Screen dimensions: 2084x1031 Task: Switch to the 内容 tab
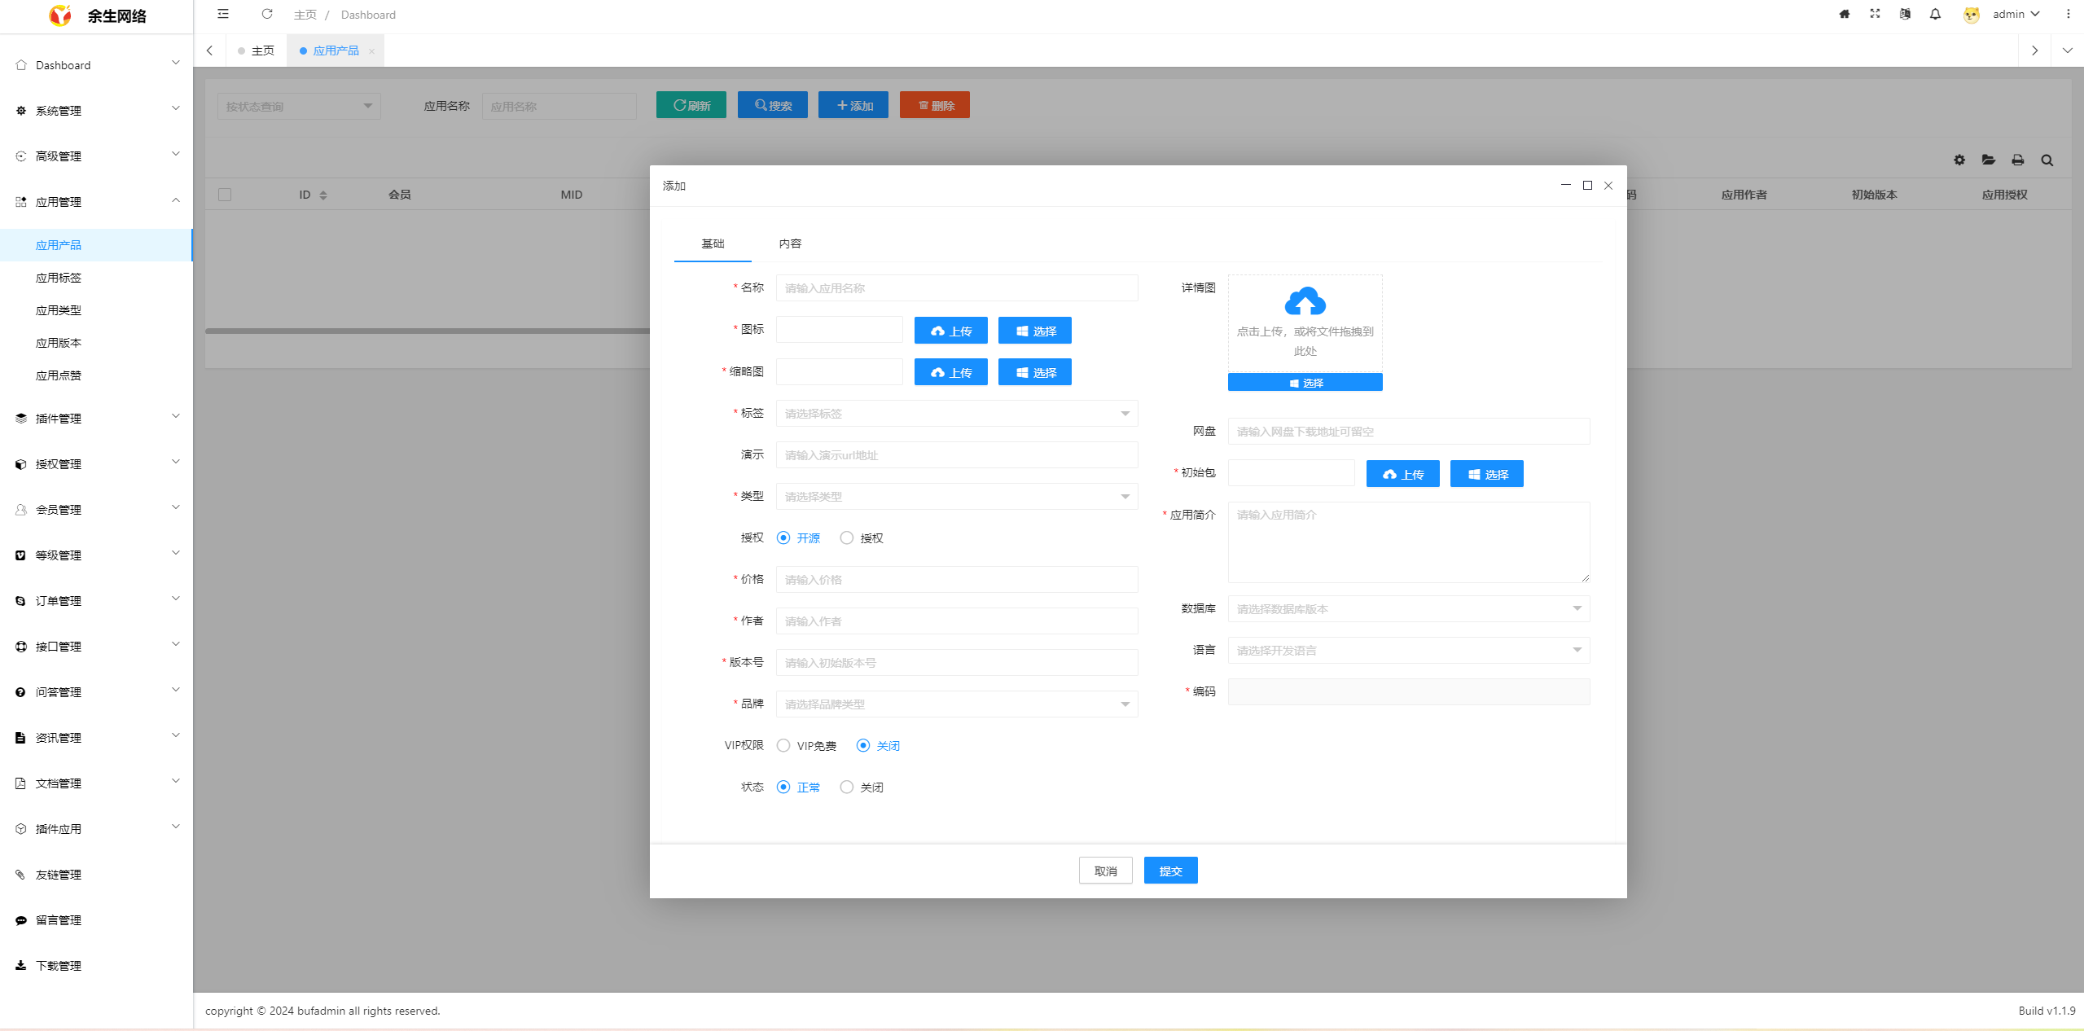coord(789,243)
